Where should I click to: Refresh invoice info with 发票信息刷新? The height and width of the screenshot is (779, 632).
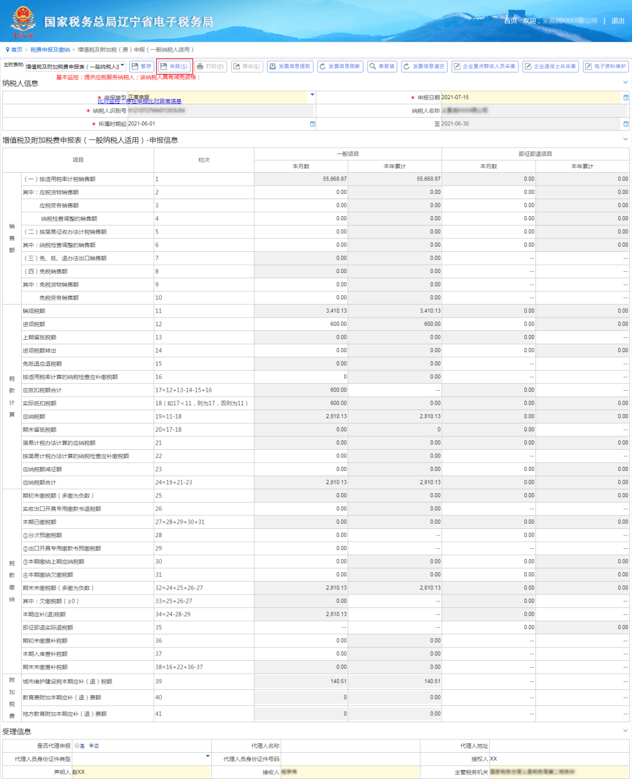[x=340, y=67]
